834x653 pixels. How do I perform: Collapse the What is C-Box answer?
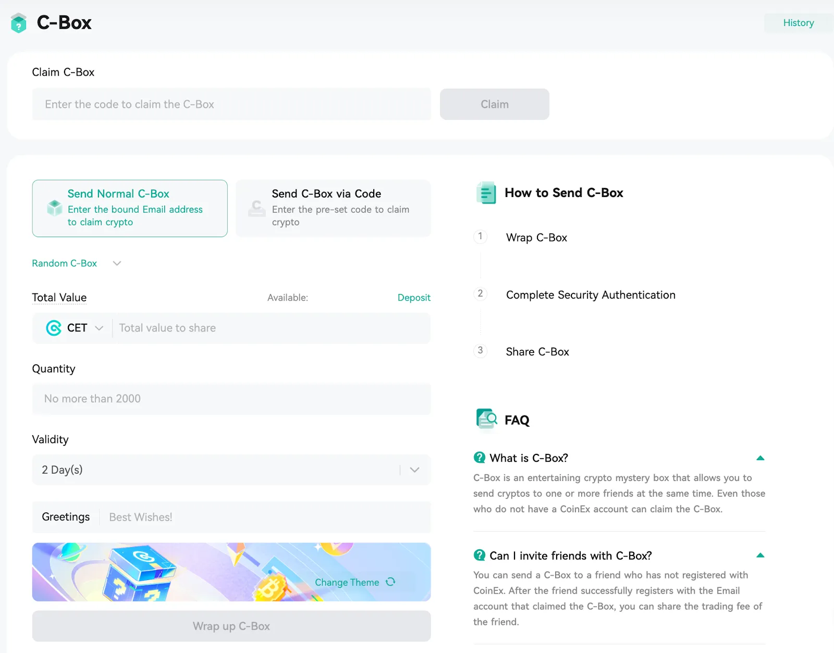[761, 458]
